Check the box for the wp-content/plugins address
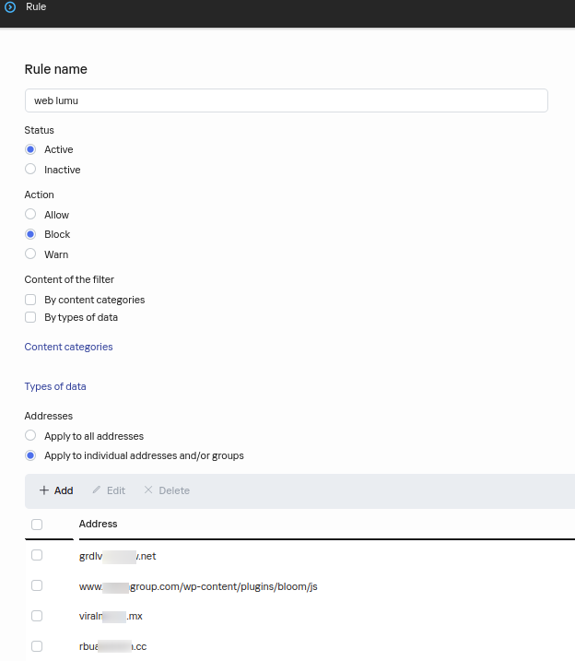The width and height of the screenshot is (575, 661). coord(37,585)
